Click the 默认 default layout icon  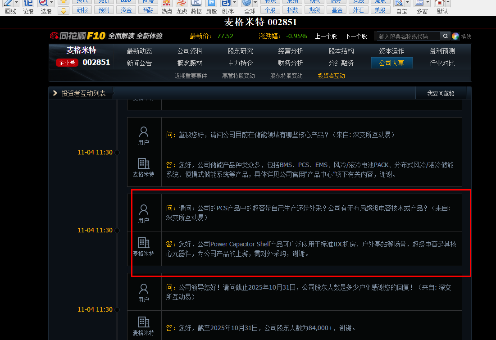pyautogui.click(x=440, y=4)
